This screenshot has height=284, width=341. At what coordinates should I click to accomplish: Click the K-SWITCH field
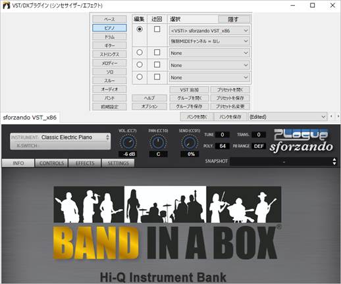(61, 145)
